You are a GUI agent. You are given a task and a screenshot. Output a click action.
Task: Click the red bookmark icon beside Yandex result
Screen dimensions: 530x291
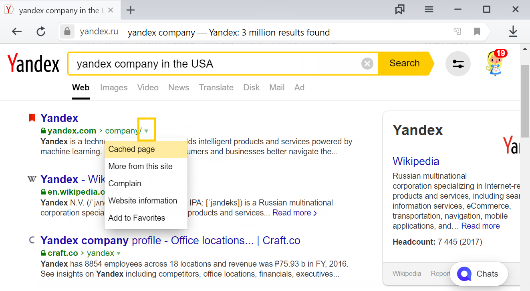coord(32,118)
